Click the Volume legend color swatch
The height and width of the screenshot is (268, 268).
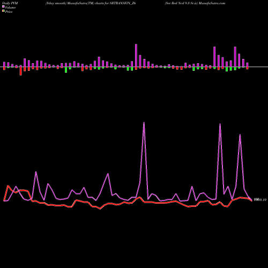tap(3, 6)
